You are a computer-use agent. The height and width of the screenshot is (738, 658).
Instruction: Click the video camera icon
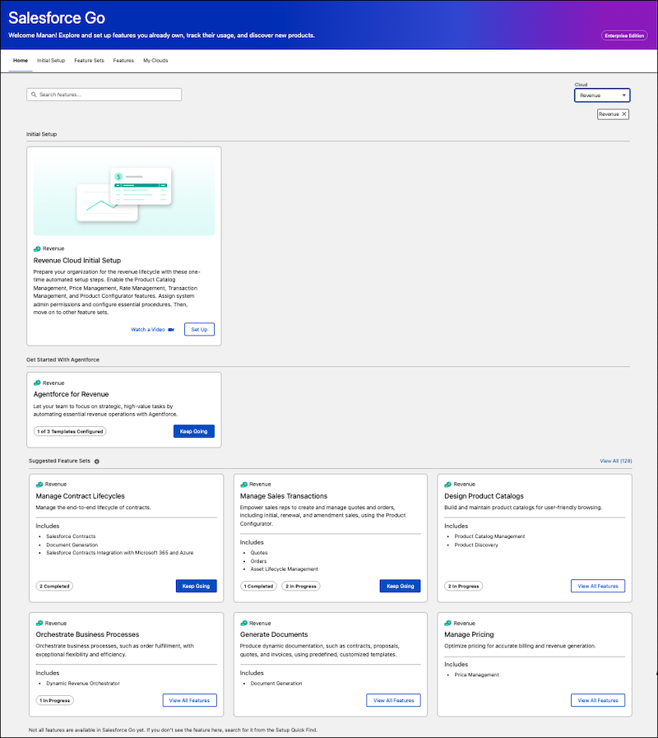[171, 329]
